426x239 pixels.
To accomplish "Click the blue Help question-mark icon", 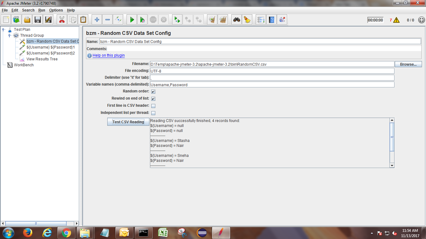I will (x=272, y=20).
